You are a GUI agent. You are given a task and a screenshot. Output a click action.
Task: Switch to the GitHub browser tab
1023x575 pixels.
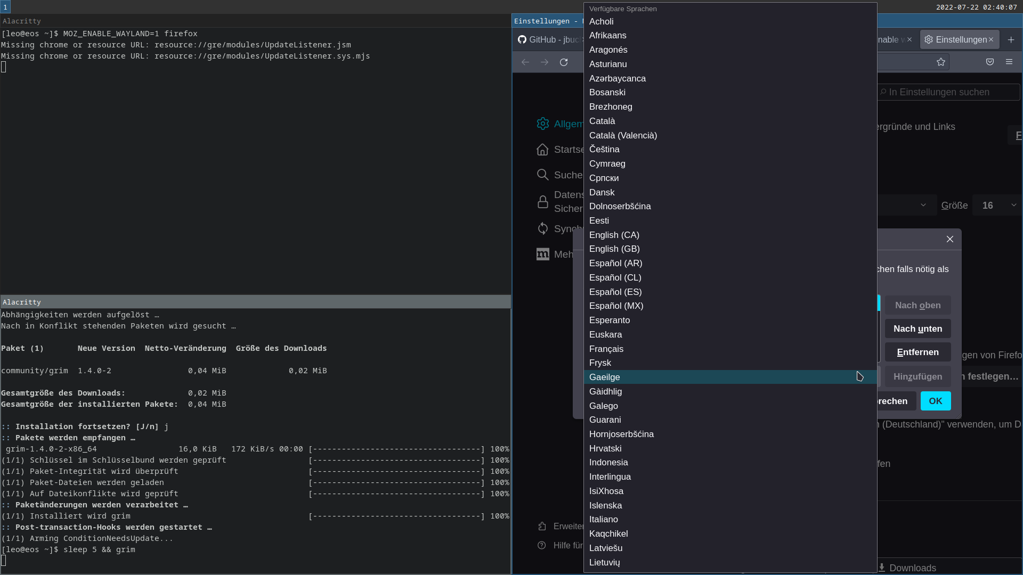click(x=549, y=39)
